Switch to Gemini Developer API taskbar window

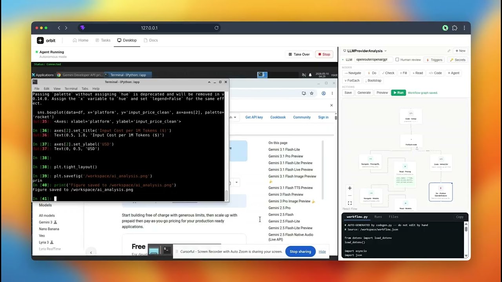pyautogui.click(x=80, y=75)
